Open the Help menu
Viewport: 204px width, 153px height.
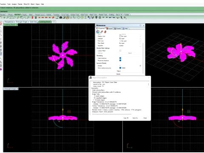[x=42, y=4]
